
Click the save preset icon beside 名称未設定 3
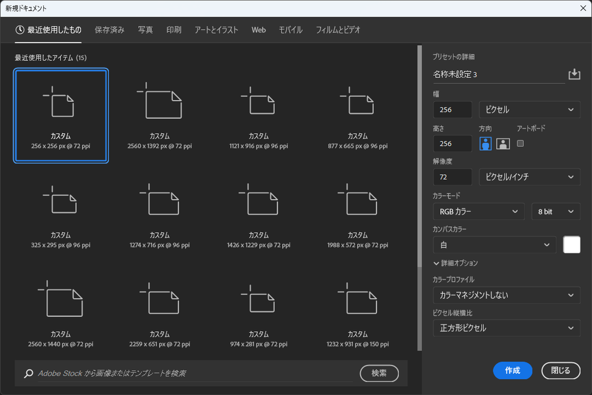click(x=574, y=74)
